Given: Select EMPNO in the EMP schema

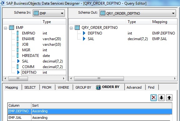Looking at the screenshot, I should pos(29,33).
